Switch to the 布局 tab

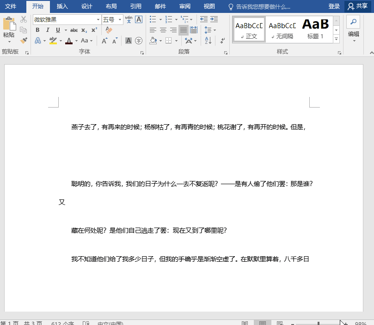[111, 6]
